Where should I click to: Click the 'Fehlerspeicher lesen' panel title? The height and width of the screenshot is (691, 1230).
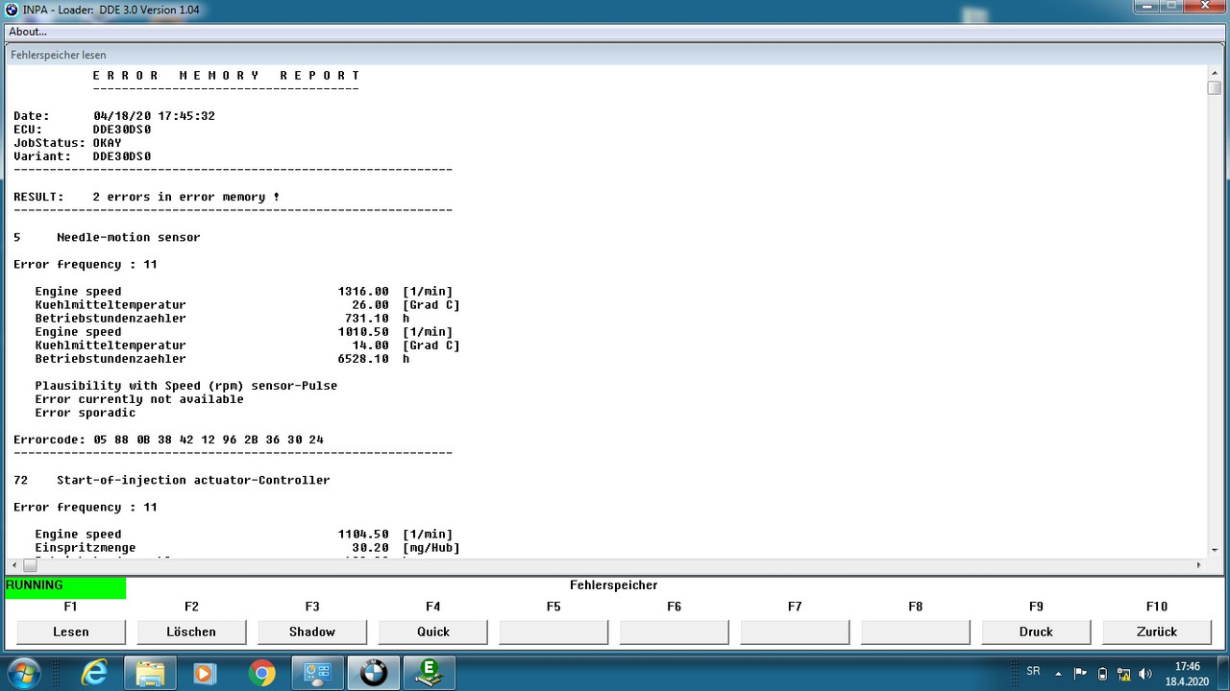click(59, 55)
